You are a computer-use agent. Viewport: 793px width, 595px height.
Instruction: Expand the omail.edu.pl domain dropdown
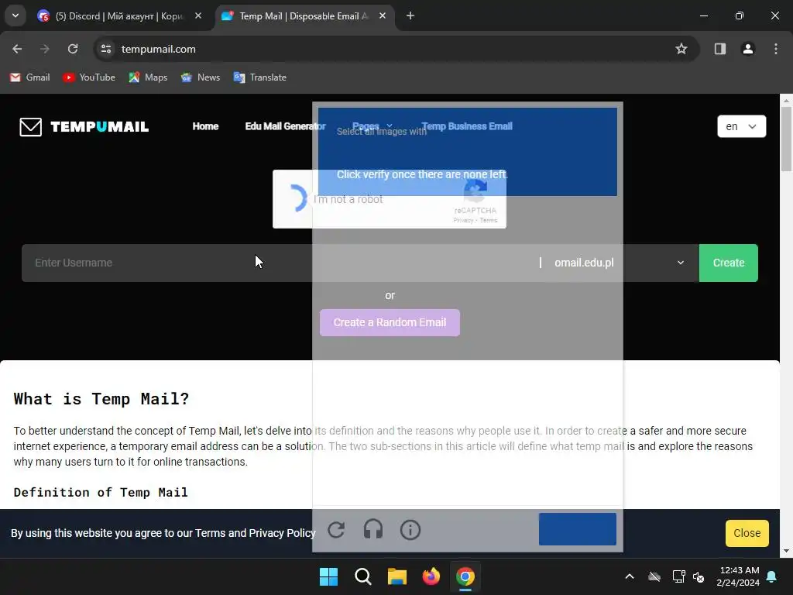[620, 263]
